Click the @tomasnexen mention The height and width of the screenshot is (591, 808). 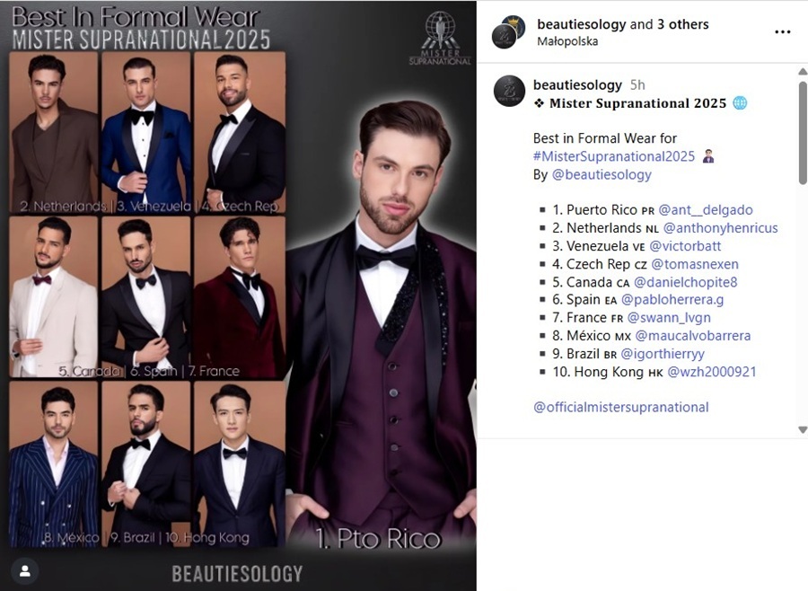pos(695,264)
